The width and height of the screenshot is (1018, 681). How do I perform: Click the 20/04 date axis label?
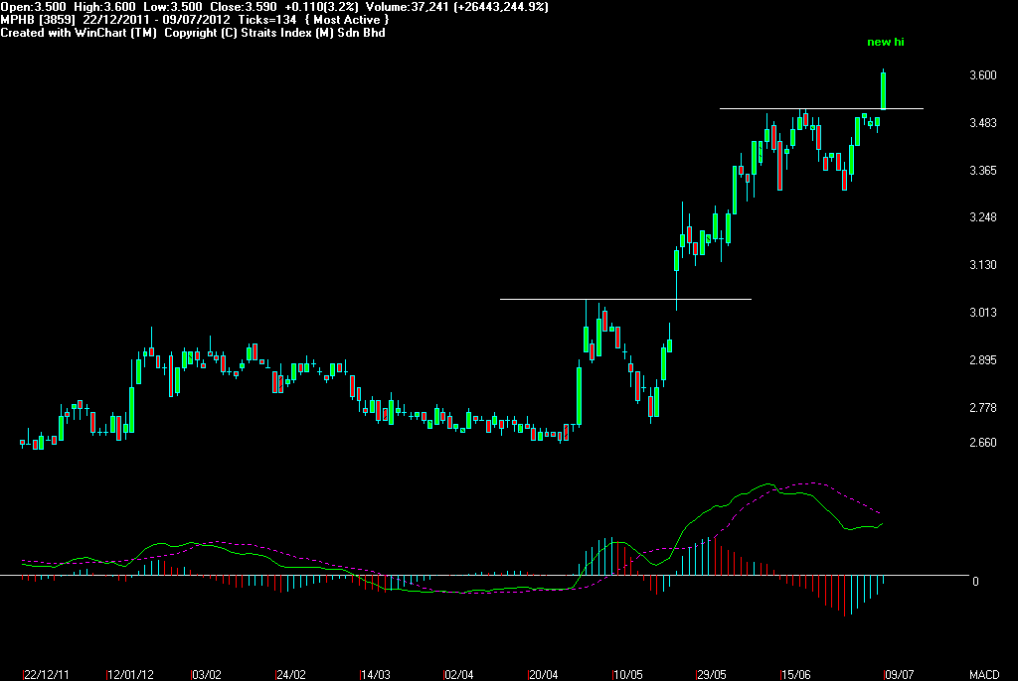pos(543,674)
